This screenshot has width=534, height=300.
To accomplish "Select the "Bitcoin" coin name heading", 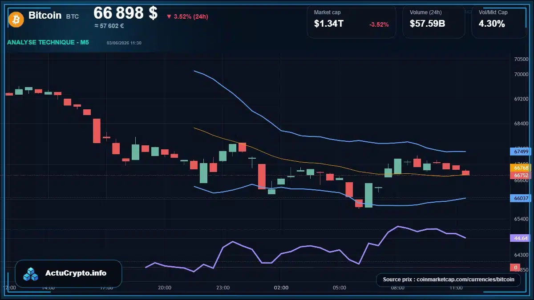I will coord(45,16).
